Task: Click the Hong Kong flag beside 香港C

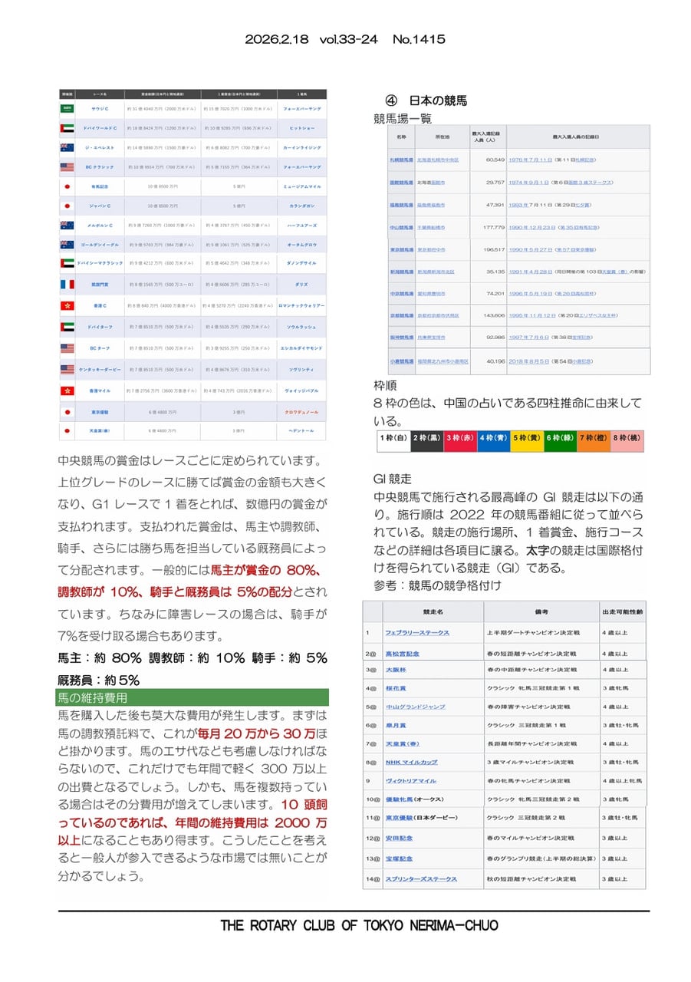Action: coord(67,305)
